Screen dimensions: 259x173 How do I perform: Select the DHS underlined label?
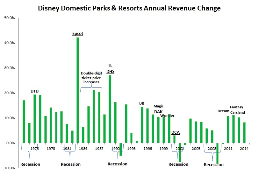click(110, 72)
